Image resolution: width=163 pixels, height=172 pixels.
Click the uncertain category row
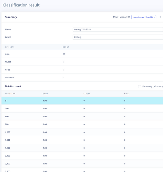82,78
